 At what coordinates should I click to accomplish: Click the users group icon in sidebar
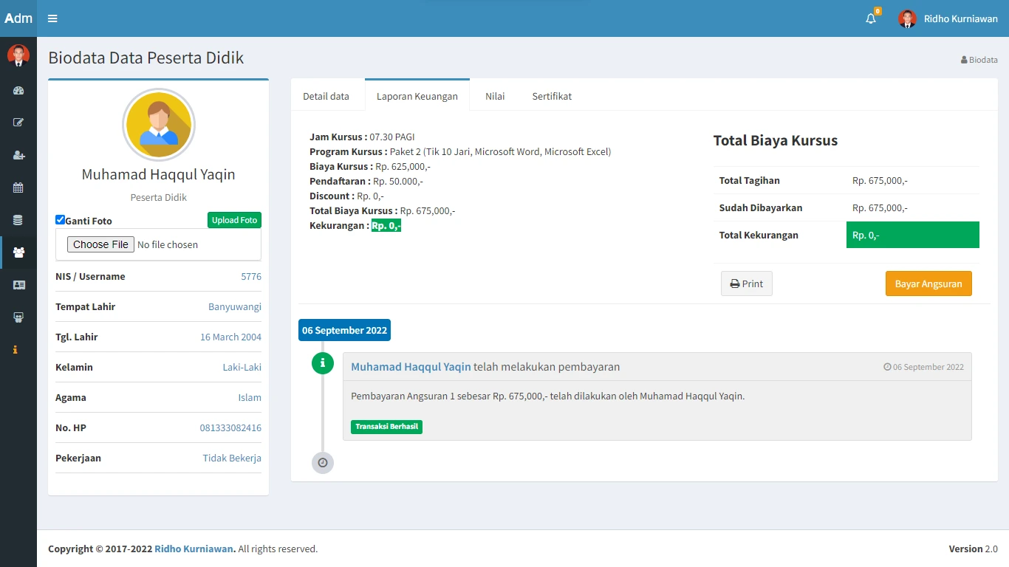tap(18, 252)
